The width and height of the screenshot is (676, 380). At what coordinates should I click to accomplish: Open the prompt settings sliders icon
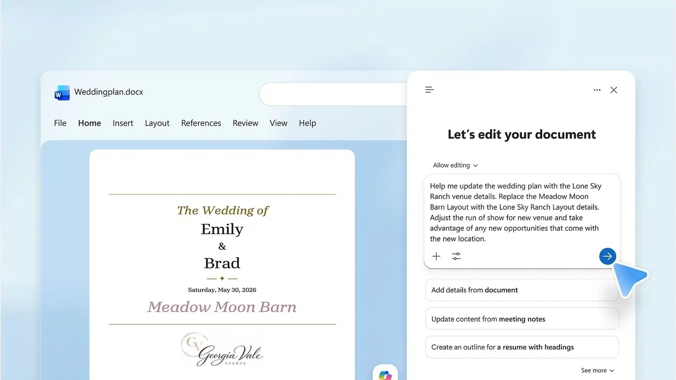point(456,256)
